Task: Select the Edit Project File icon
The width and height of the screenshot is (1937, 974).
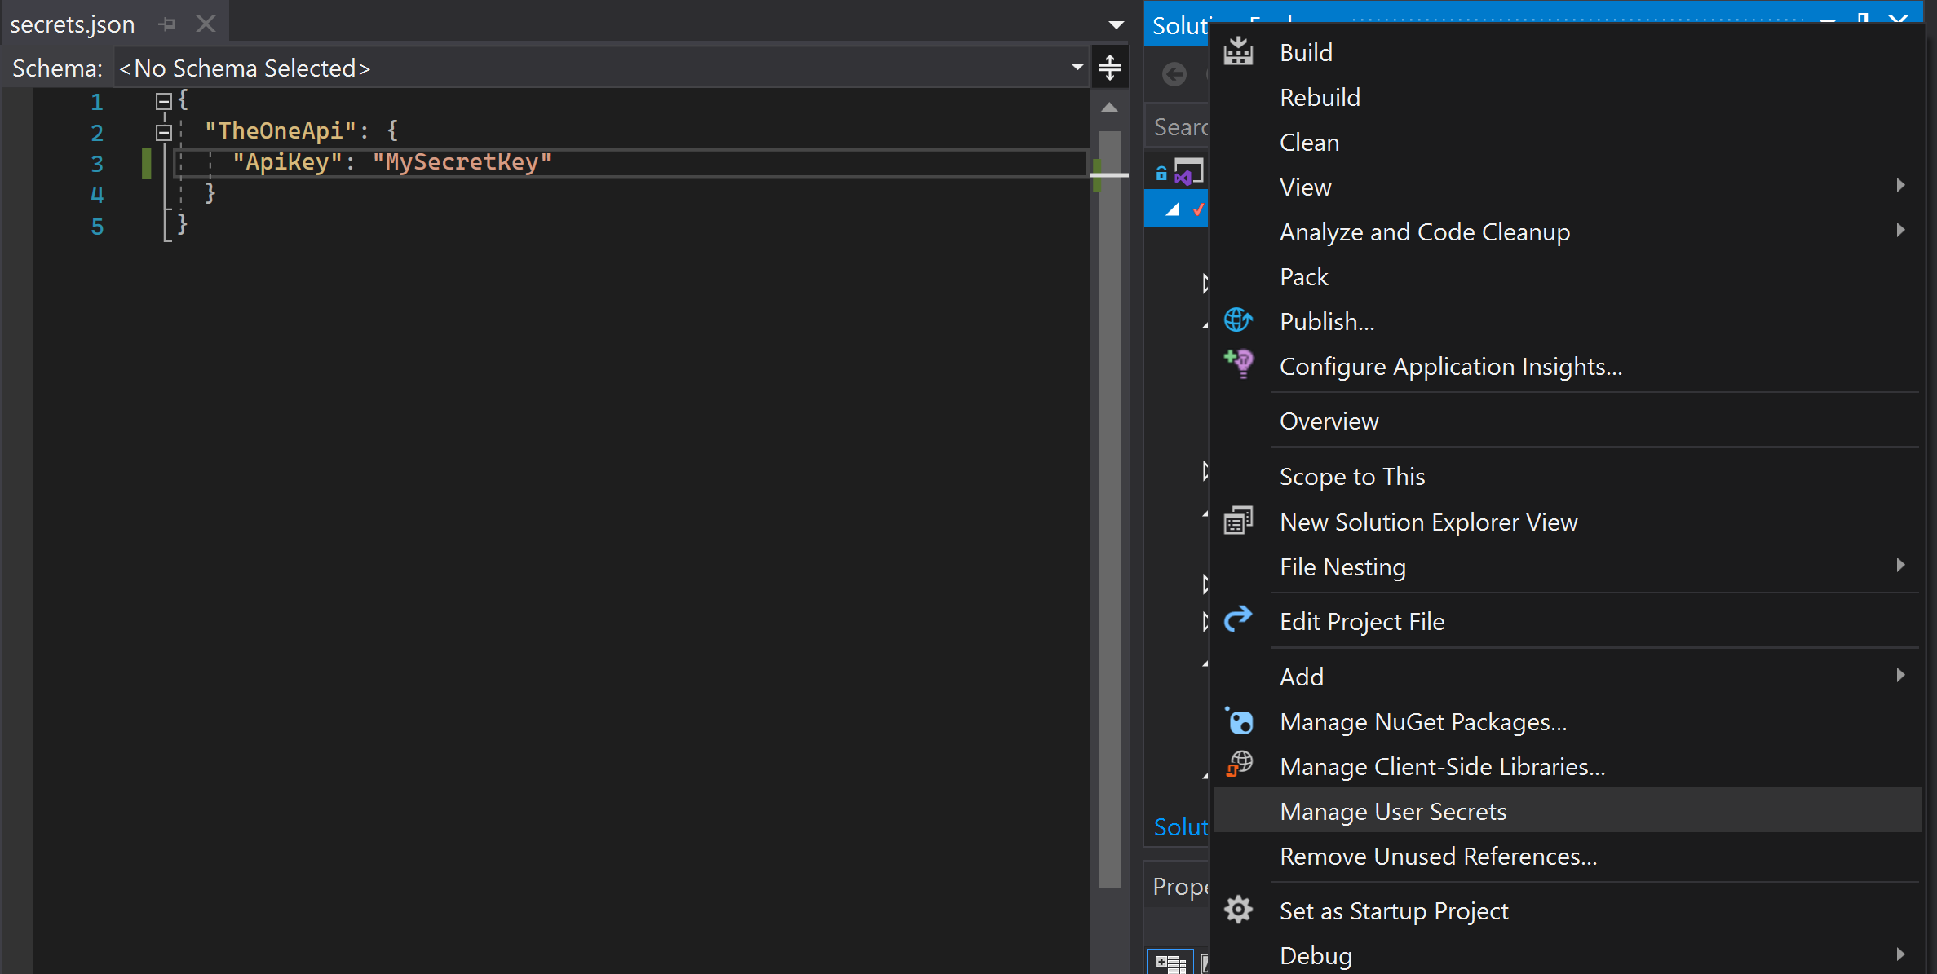Action: point(1239,620)
